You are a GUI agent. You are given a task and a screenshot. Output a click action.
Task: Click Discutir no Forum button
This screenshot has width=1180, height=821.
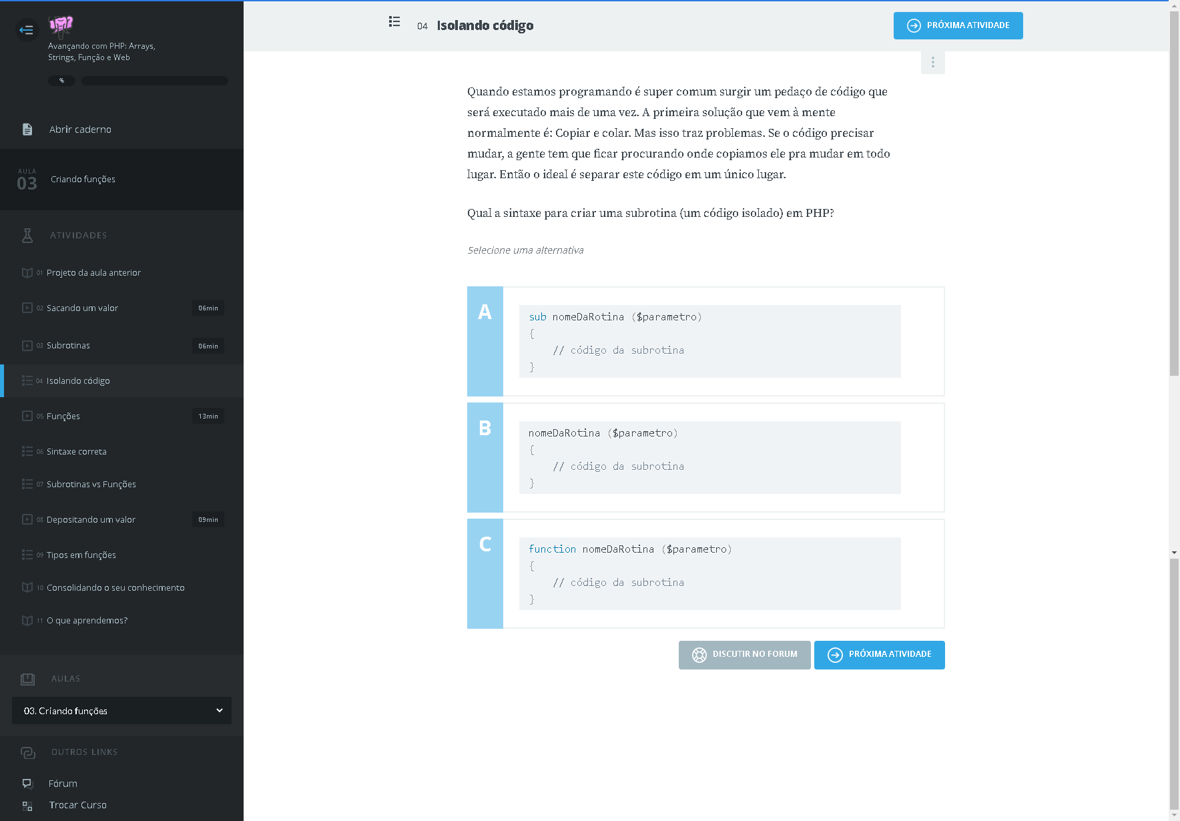point(744,655)
